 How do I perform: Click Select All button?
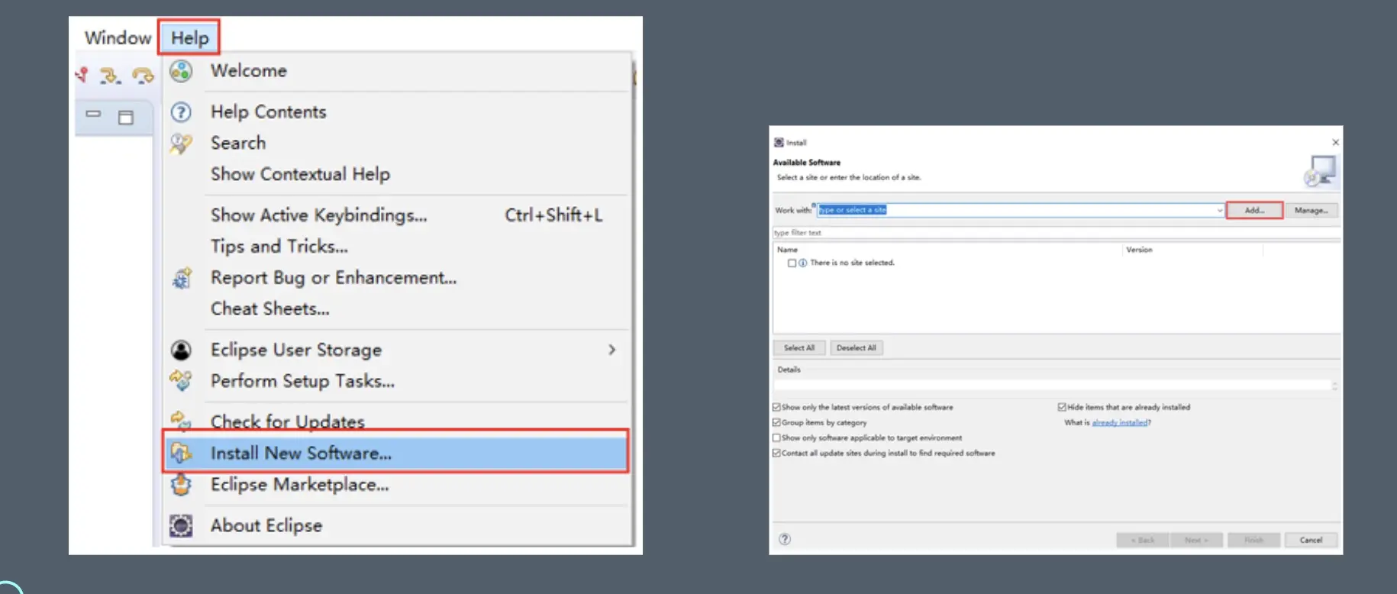799,348
